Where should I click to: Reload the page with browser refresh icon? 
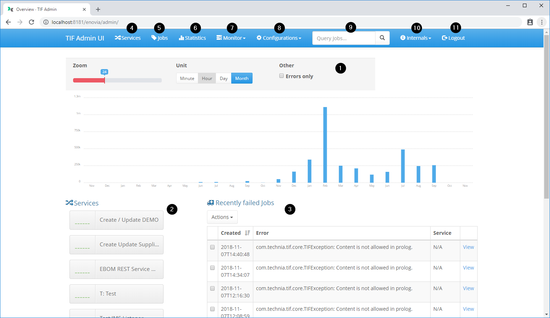(31, 22)
